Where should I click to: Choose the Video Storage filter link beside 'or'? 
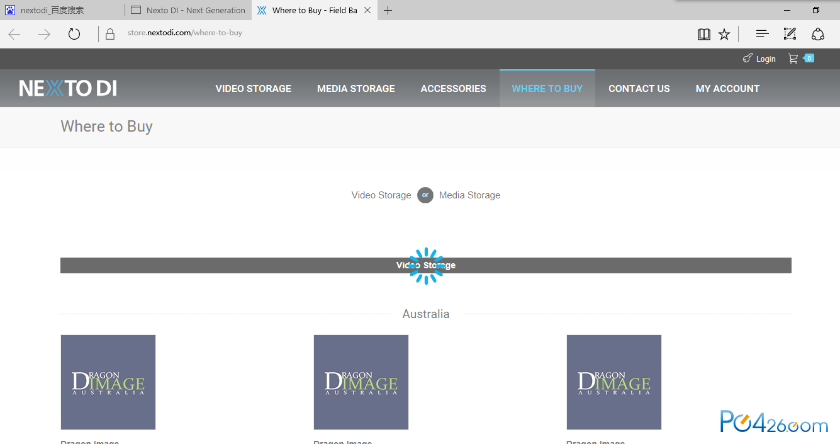tap(381, 195)
